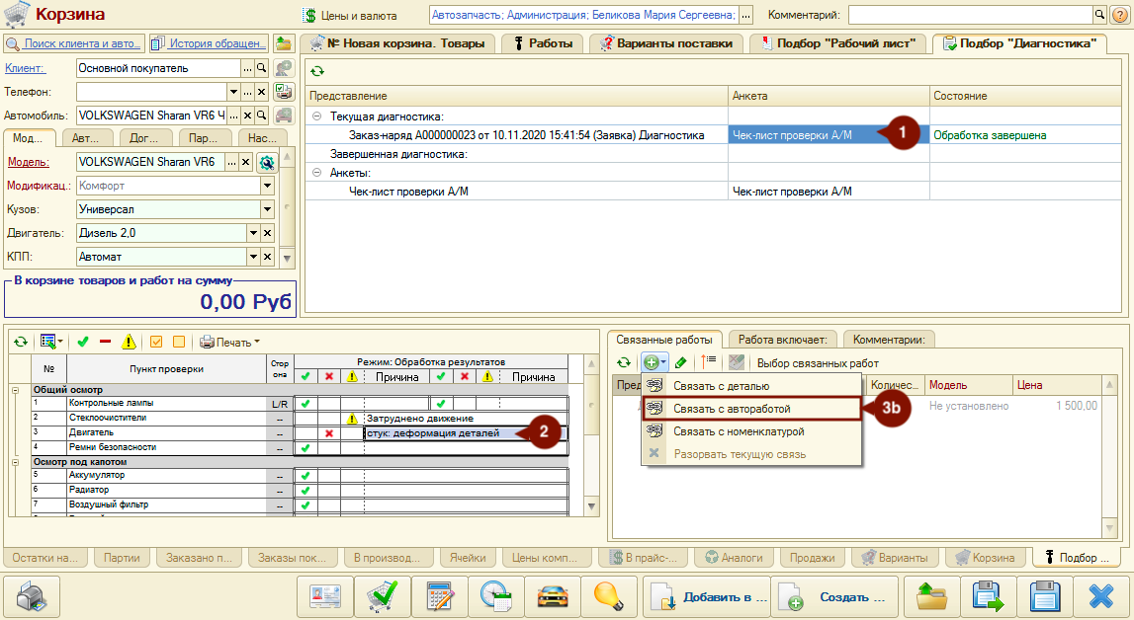Click the light bulb icon
Screen dimensions: 1134x620
click(x=608, y=597)
